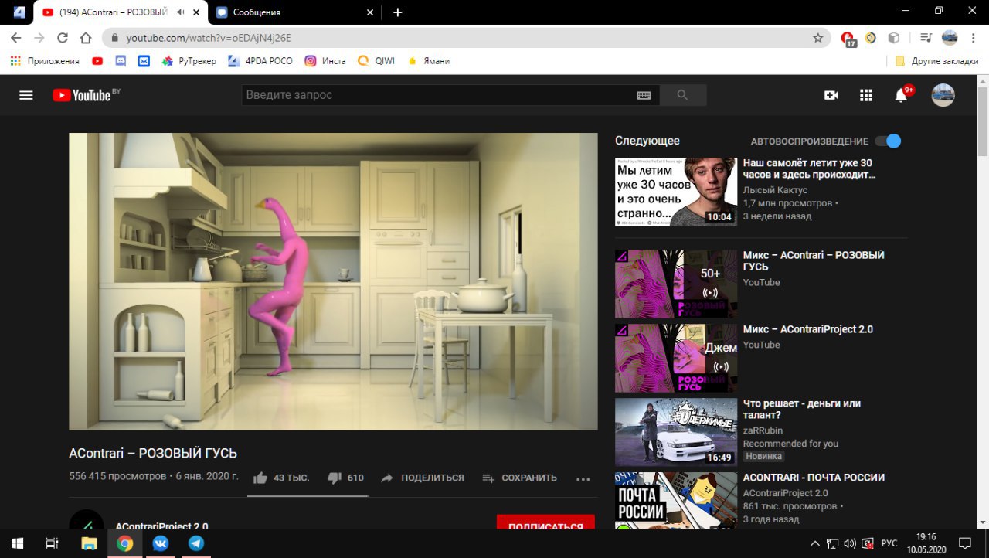The width and height of the screenshot is (989, 558).
Task: Open a new browser tab
Action: 398,12
